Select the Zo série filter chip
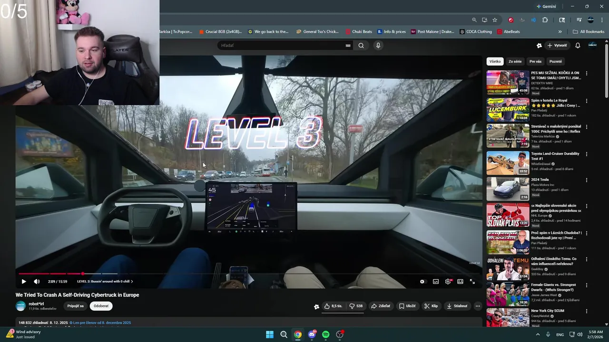 pos(515,61)
